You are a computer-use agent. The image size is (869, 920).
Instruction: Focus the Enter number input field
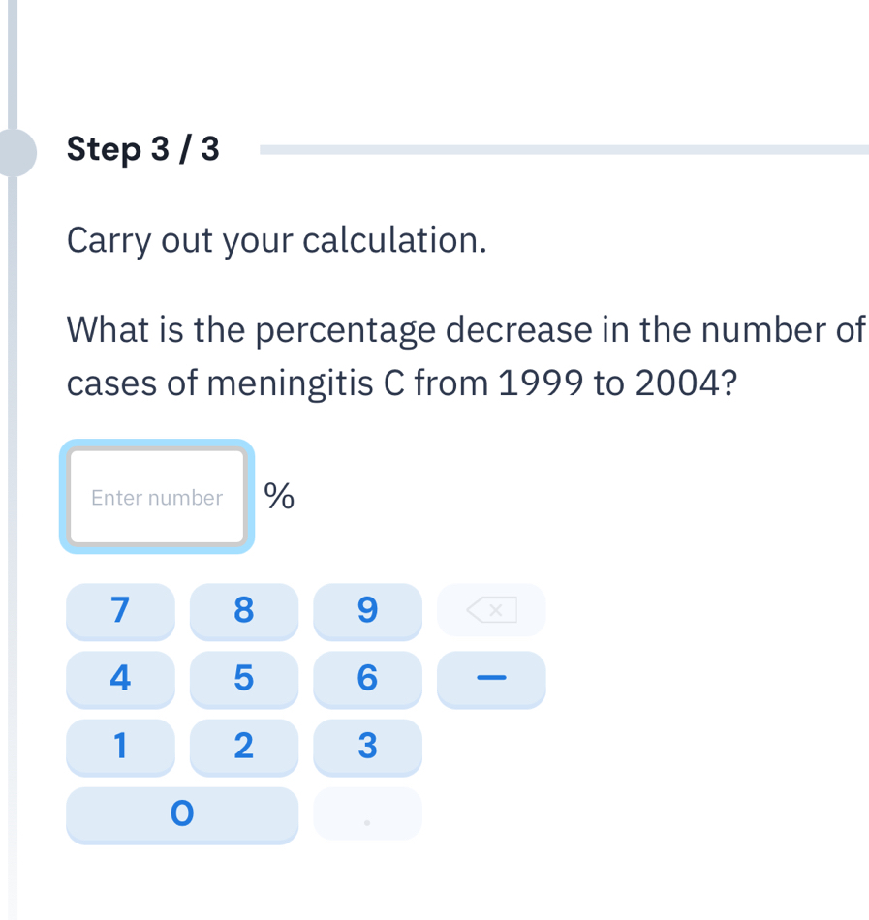click(x=157, y=497)
